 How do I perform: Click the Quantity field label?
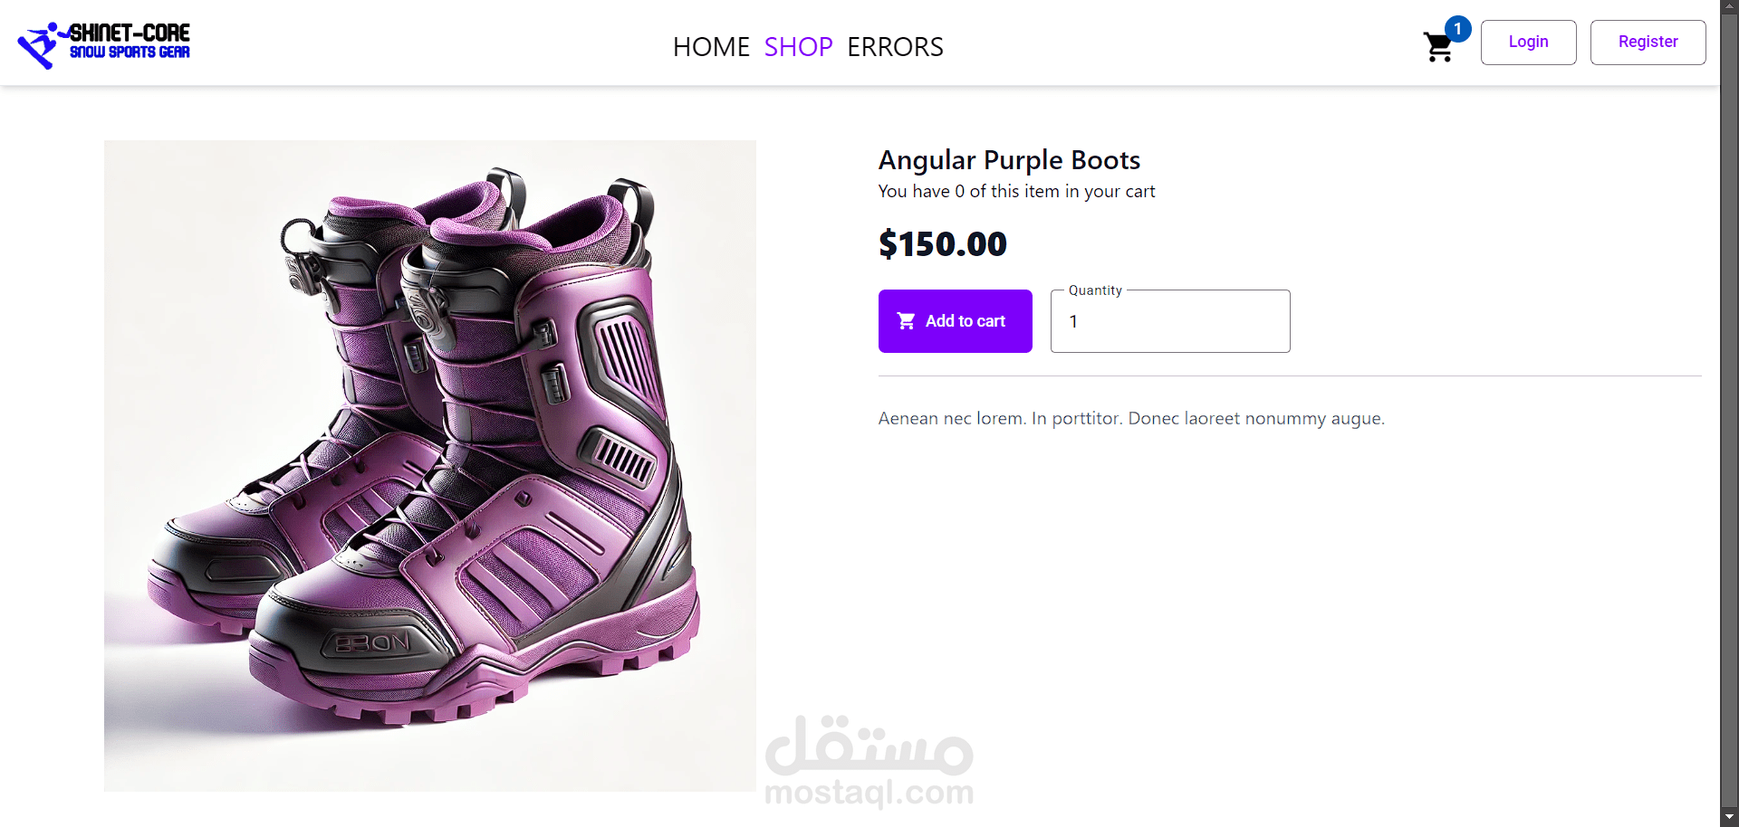pyautogui.click(x=1095, y=290)
